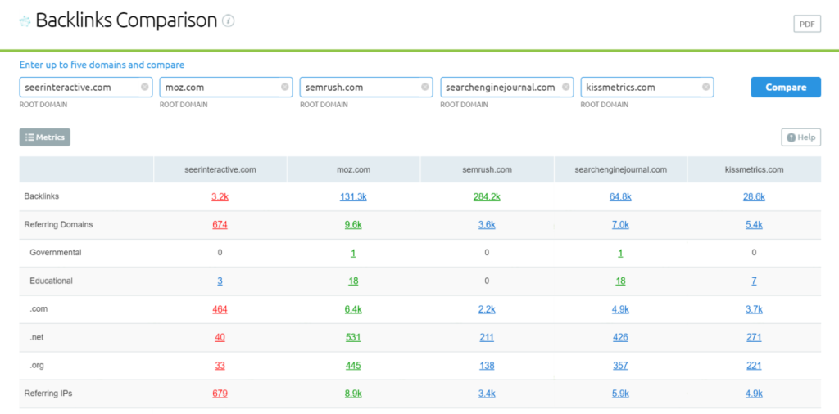
Task: Open the Metrics list button
Action: pos(45,137)
